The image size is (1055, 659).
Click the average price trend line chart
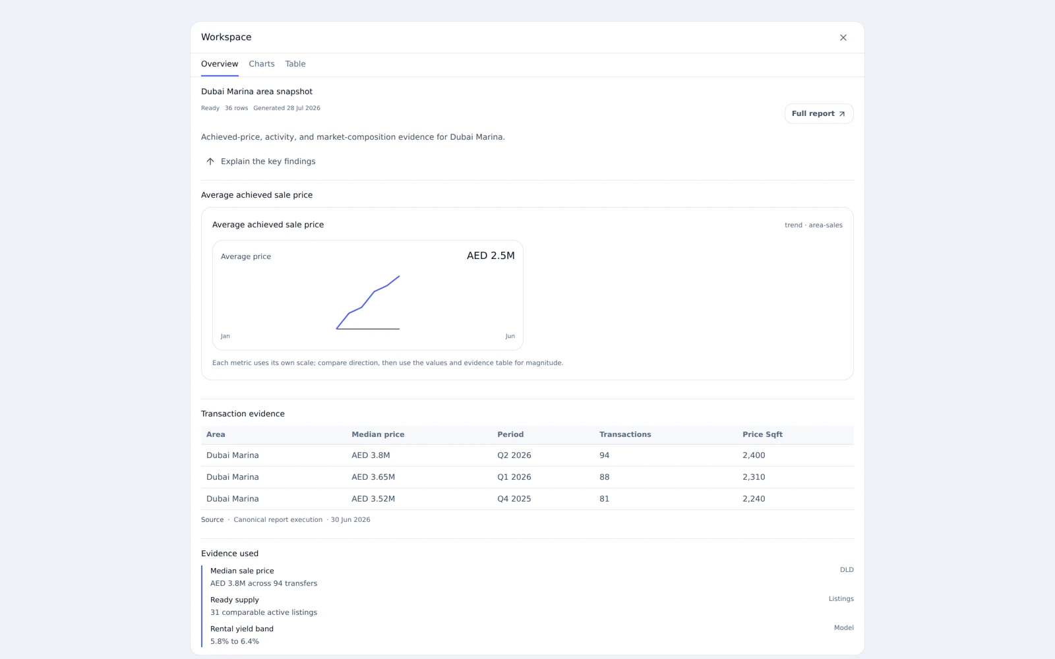click(368, 302)
